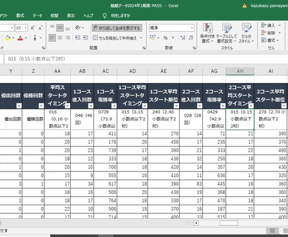288x237 pixels.
Task: Open the text orientation tool
Action: click(x=78, y=27)
